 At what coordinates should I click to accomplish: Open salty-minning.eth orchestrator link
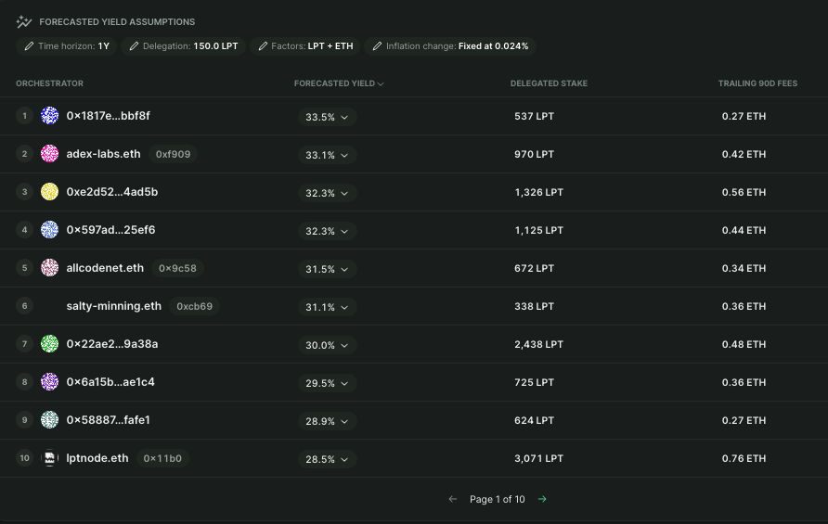tap(113, 306)
